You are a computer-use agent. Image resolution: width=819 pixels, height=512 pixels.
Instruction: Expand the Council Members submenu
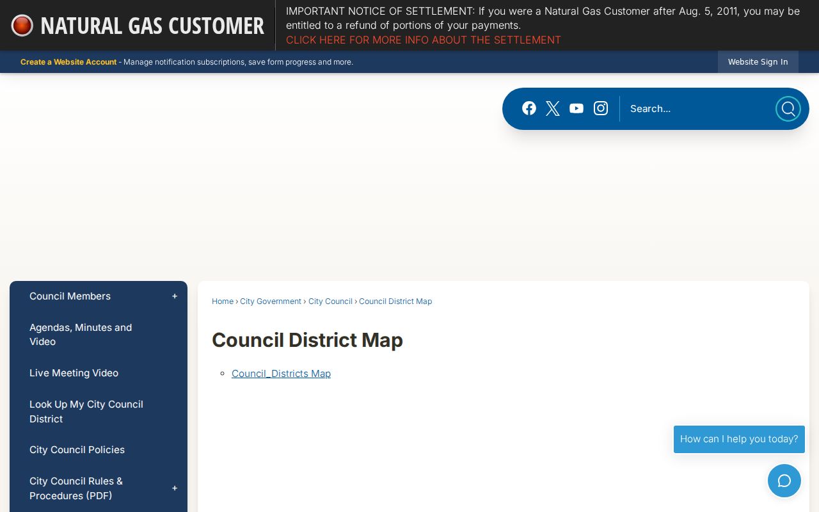pos(175,296)
